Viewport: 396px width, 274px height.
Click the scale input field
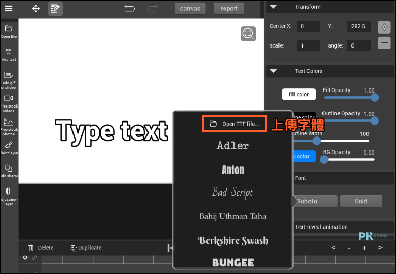309,46
